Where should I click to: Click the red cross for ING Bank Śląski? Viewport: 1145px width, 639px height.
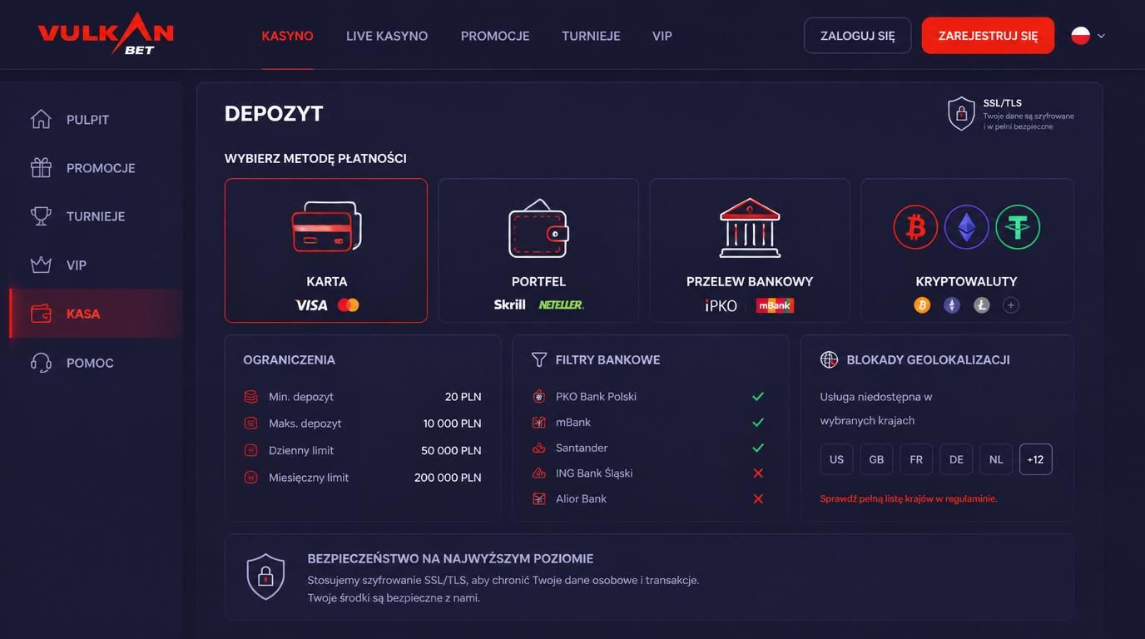pos(758,473)
